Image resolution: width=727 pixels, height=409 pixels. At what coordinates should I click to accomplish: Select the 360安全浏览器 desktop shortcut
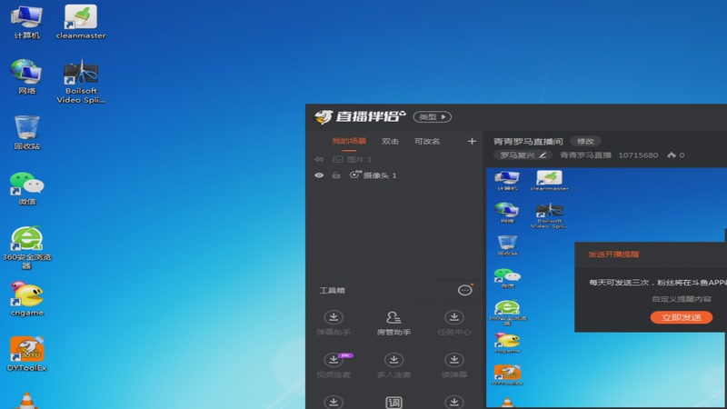pyautogui.click(x=27, y=247)
